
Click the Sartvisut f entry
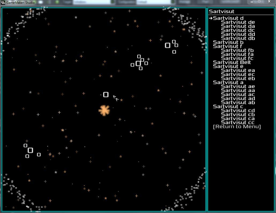(x=227, y=46)
